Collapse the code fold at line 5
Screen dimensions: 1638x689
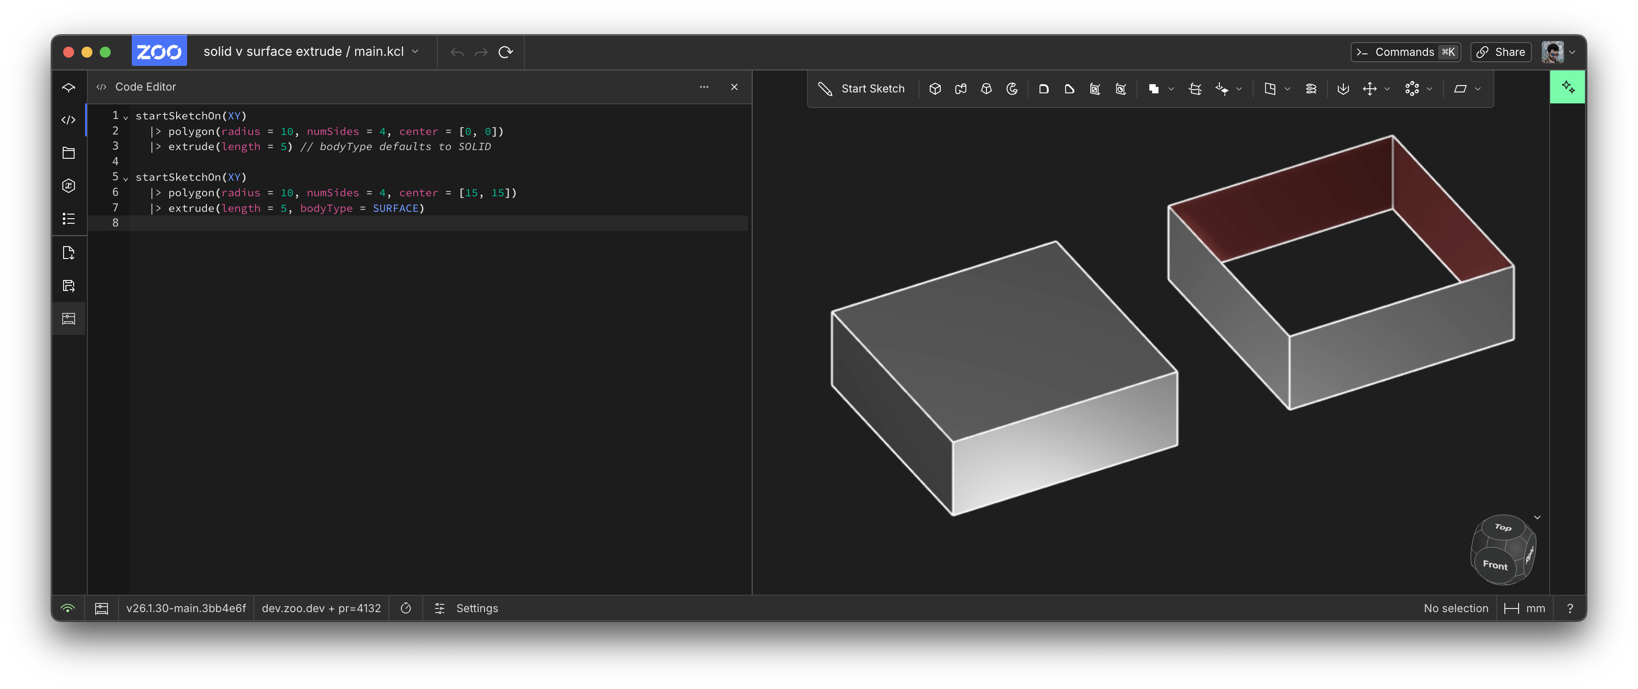126,178
